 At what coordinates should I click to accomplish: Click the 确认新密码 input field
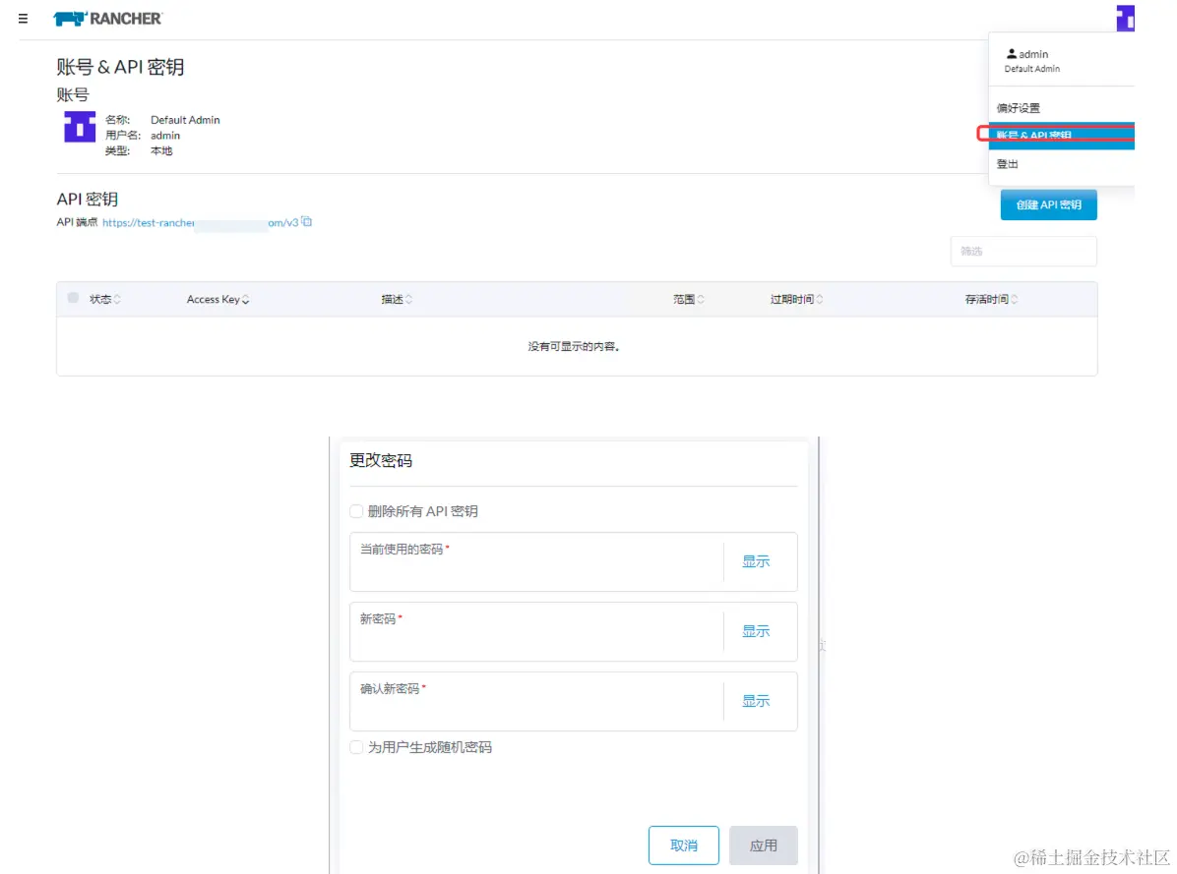point(536,702)
